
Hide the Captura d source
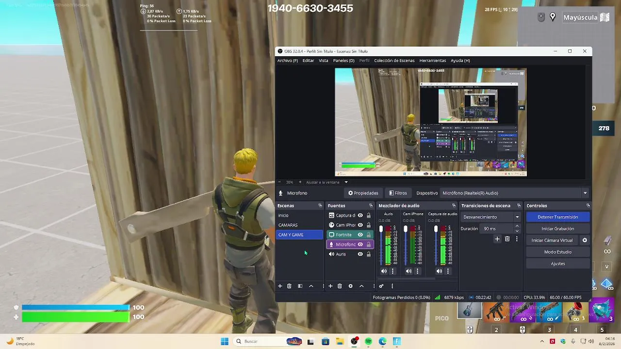(x=360, y=215)
